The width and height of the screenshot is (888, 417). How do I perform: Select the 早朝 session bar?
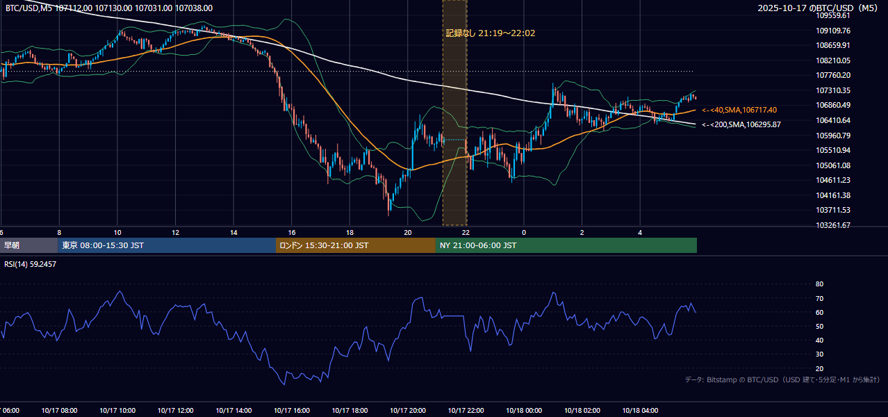pos(28,245)
